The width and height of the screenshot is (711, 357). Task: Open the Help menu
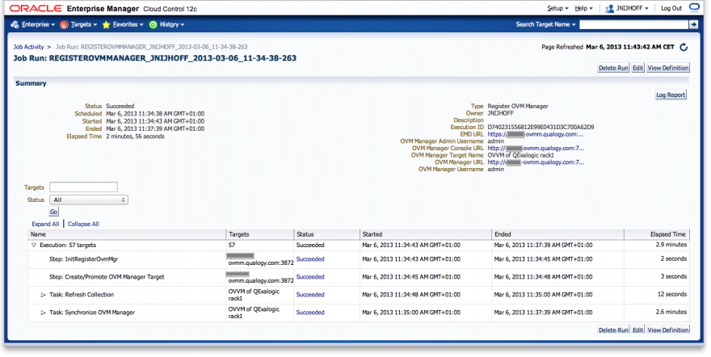(583, 8)
